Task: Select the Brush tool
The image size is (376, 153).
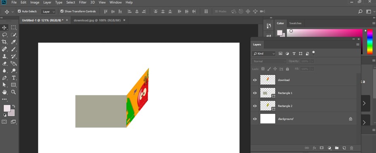Action: (x=13, y=49)
